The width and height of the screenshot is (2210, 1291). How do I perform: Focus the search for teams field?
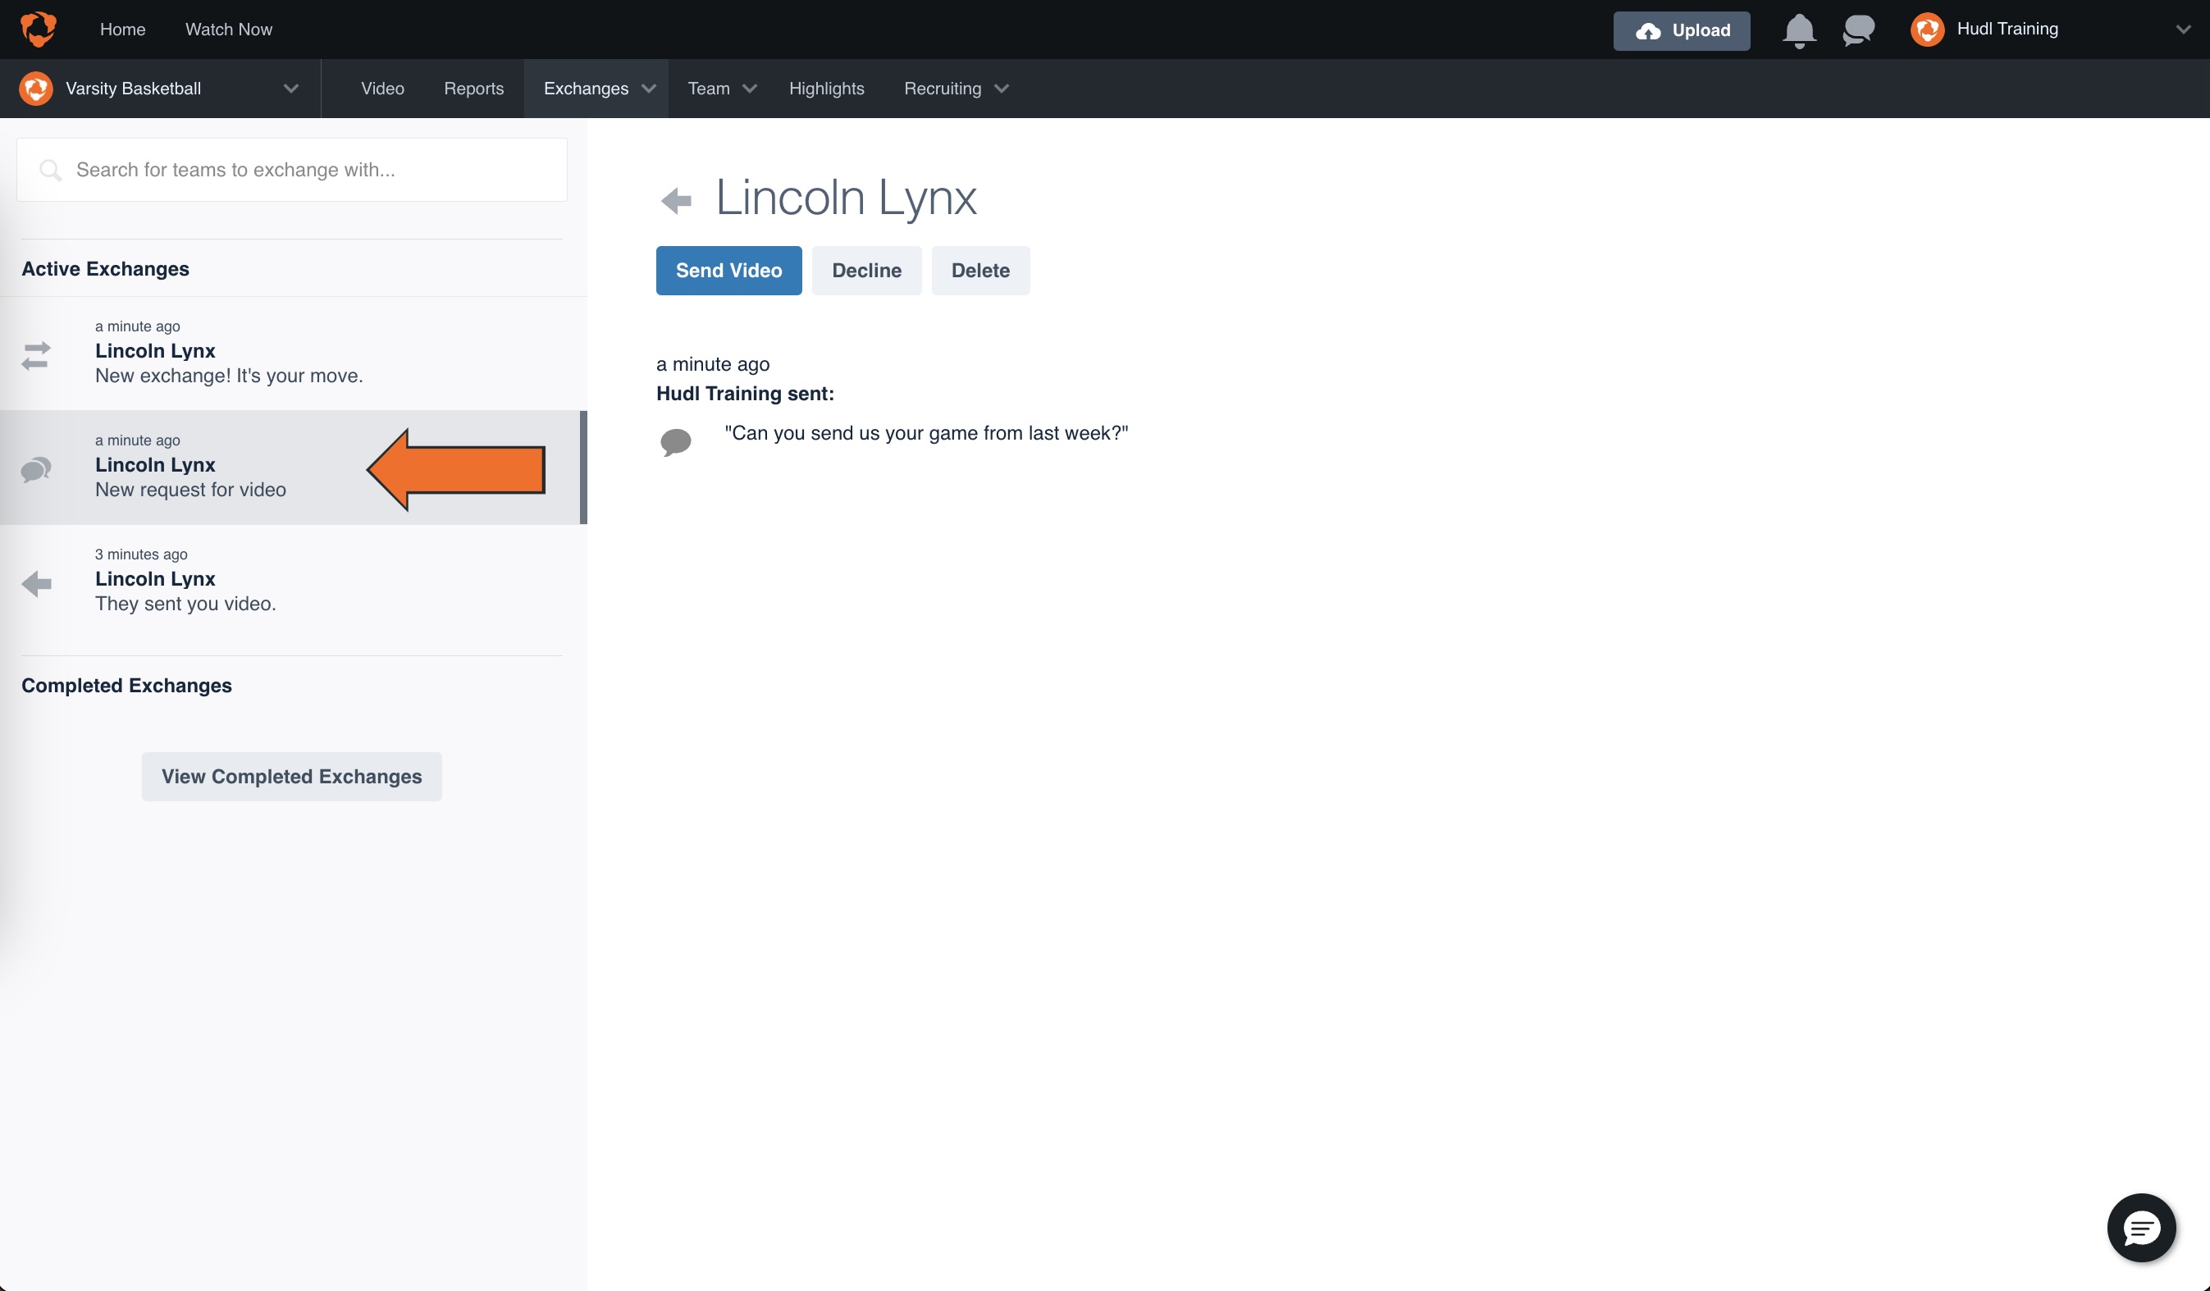pyautogui.click(x=307, y=170)
